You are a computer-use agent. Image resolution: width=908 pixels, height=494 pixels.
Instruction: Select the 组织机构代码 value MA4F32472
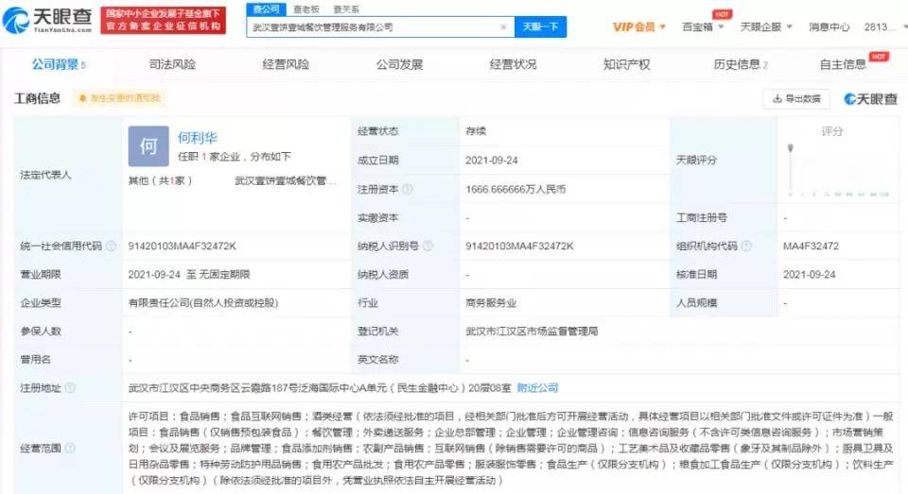pyautogui.click(x=811, y=246)
